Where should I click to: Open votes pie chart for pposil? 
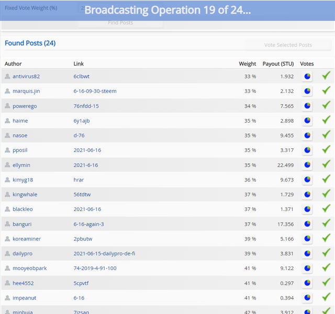[x=307, y=150]
